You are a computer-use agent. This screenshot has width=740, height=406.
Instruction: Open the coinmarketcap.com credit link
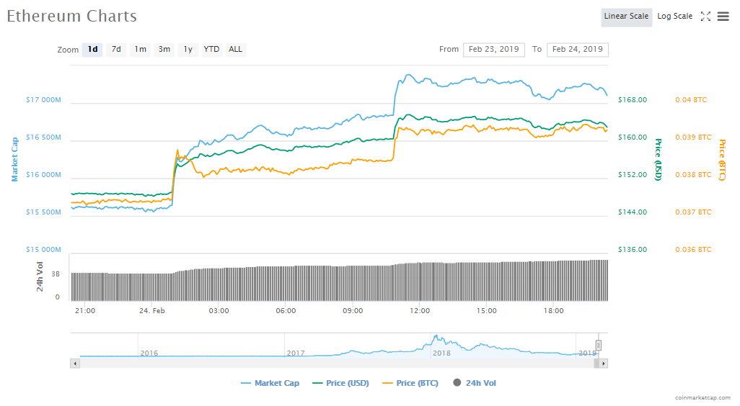click(x=702, y=398)
